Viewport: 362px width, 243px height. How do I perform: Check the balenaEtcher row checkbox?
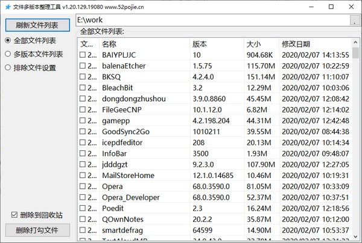pyautogui.click(x=83, y=66)
